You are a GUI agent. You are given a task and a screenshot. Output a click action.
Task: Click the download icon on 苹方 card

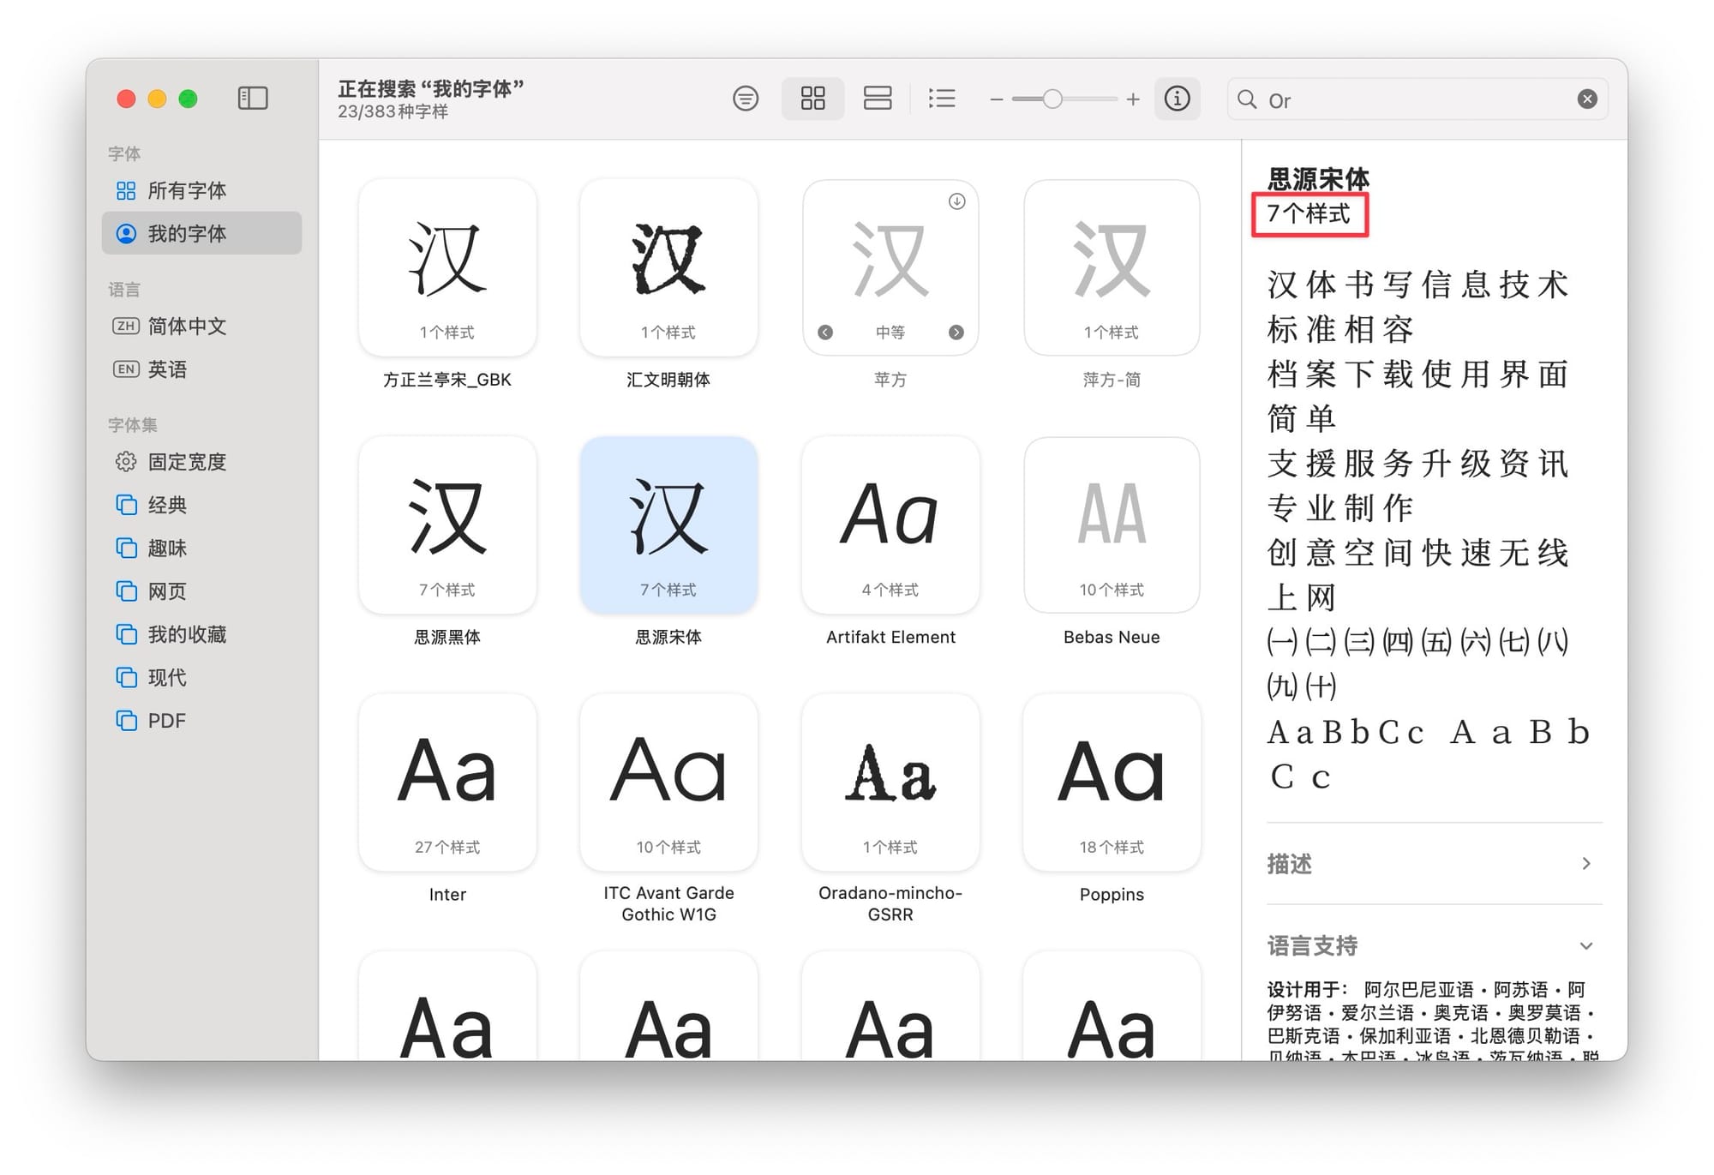(x=956, y=201)
